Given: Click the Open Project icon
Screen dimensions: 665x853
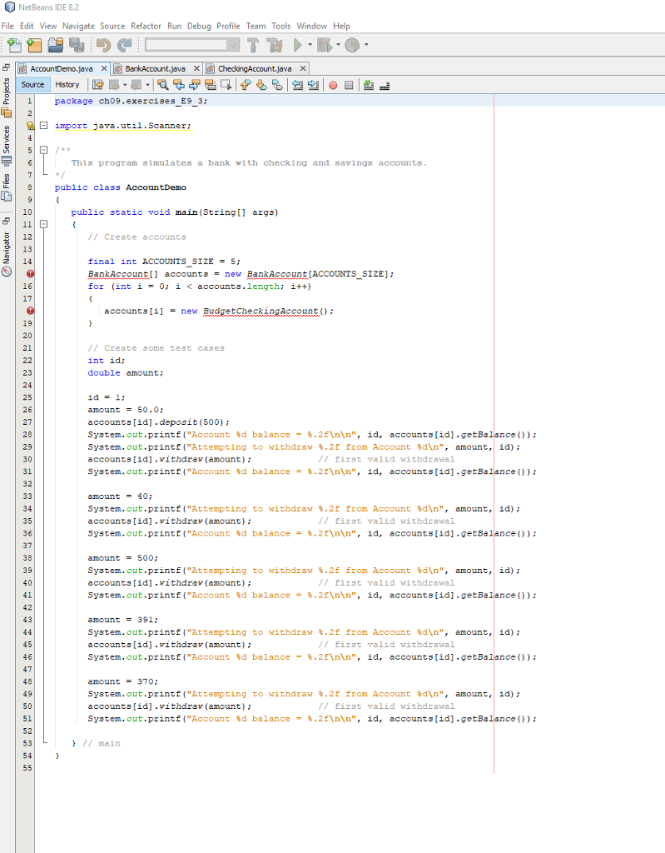Looking at the screenshot, I should coord(56,45).
